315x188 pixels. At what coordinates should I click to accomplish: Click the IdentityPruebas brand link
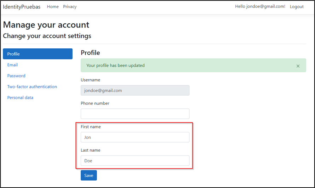22,7
